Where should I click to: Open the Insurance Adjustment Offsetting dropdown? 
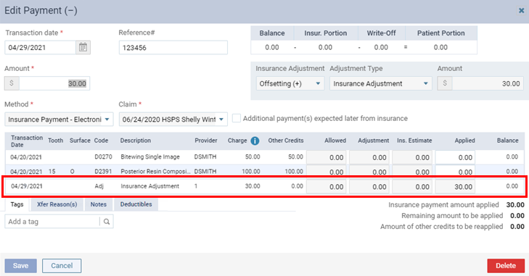(x=290, y=83)
